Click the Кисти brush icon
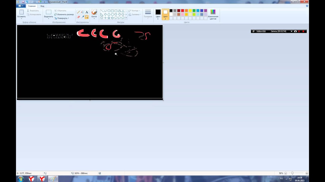325x182 pixels. [x=94, y=12]
